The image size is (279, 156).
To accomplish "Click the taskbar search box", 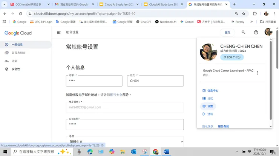I will (x=42, y=152).
